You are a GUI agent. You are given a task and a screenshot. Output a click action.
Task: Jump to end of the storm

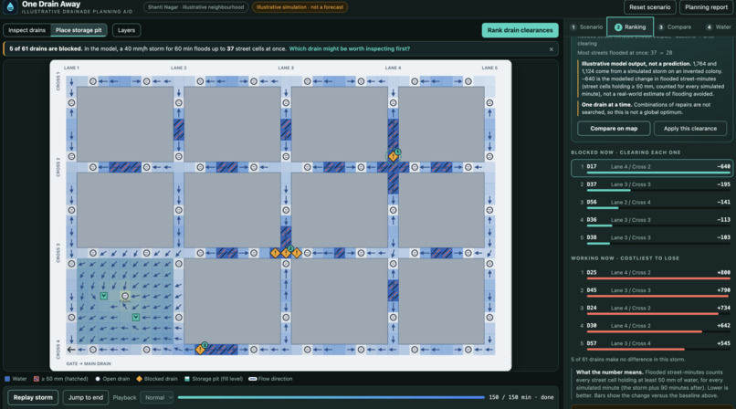(86, 398)
